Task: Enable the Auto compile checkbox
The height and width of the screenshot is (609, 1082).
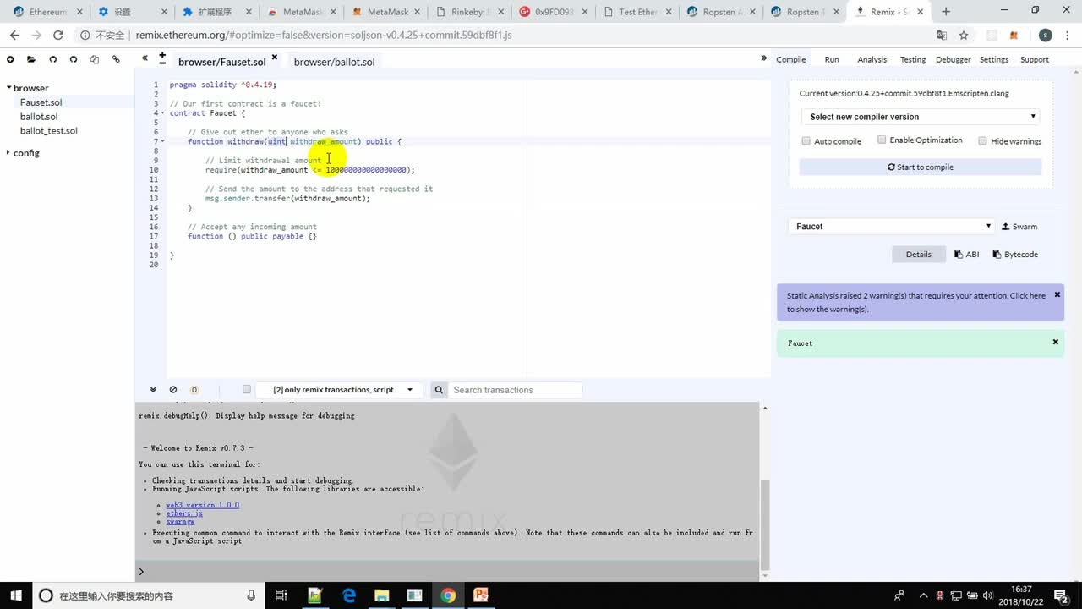Action: (806, 141)
